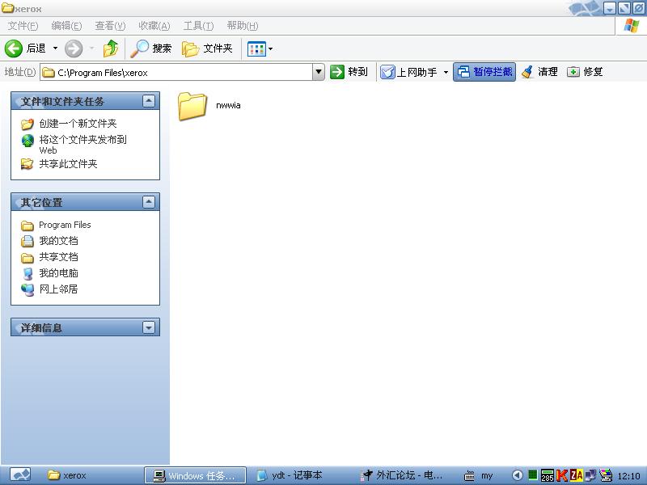Image resolution: width=647 pixels, height=485 pixels.
Task: Collapse the 其它位置 panel
Action: coord(149,201)
